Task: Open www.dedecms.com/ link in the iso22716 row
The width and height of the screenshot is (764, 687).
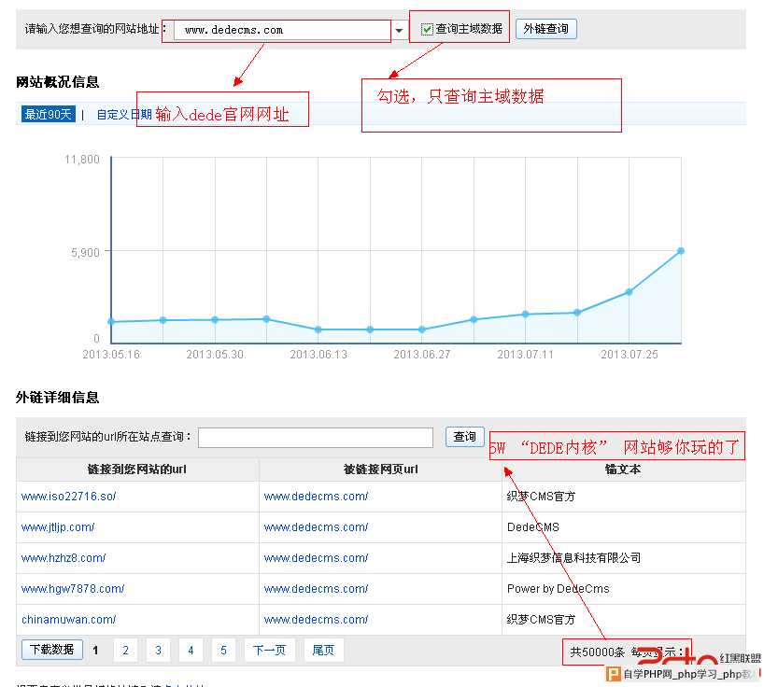Action: coord(317,497)
